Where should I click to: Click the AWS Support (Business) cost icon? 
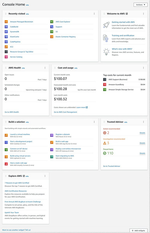pyautogui.click(x=104, y=79)
